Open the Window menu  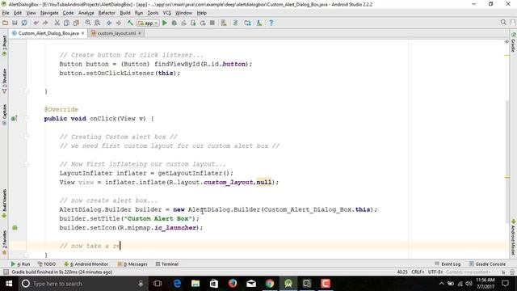tap(183, 13)
